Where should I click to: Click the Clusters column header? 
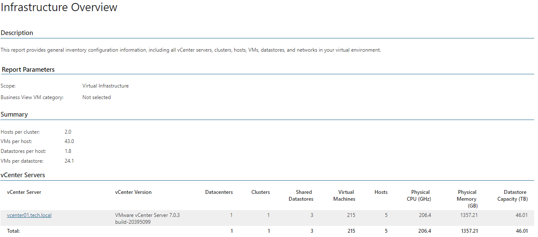pyautogui.click(x=261, y=192)
